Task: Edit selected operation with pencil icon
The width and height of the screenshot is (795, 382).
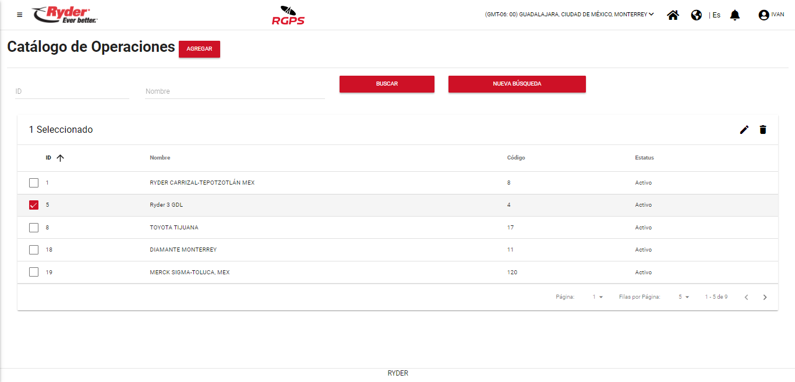Action: (x=744, y=130)
